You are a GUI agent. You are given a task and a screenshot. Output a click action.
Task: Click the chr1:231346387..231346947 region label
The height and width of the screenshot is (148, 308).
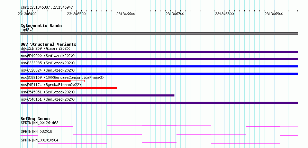coord(47,7)
